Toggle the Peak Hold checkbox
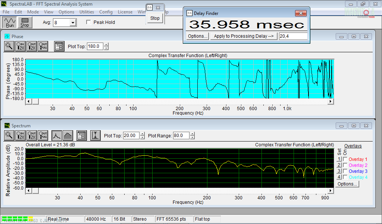This screenshot has height=224, width=382. coord(89,22)
